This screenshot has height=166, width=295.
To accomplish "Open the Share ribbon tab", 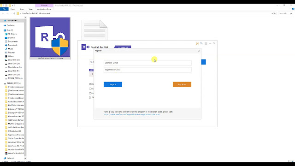I will pos(22,9).
